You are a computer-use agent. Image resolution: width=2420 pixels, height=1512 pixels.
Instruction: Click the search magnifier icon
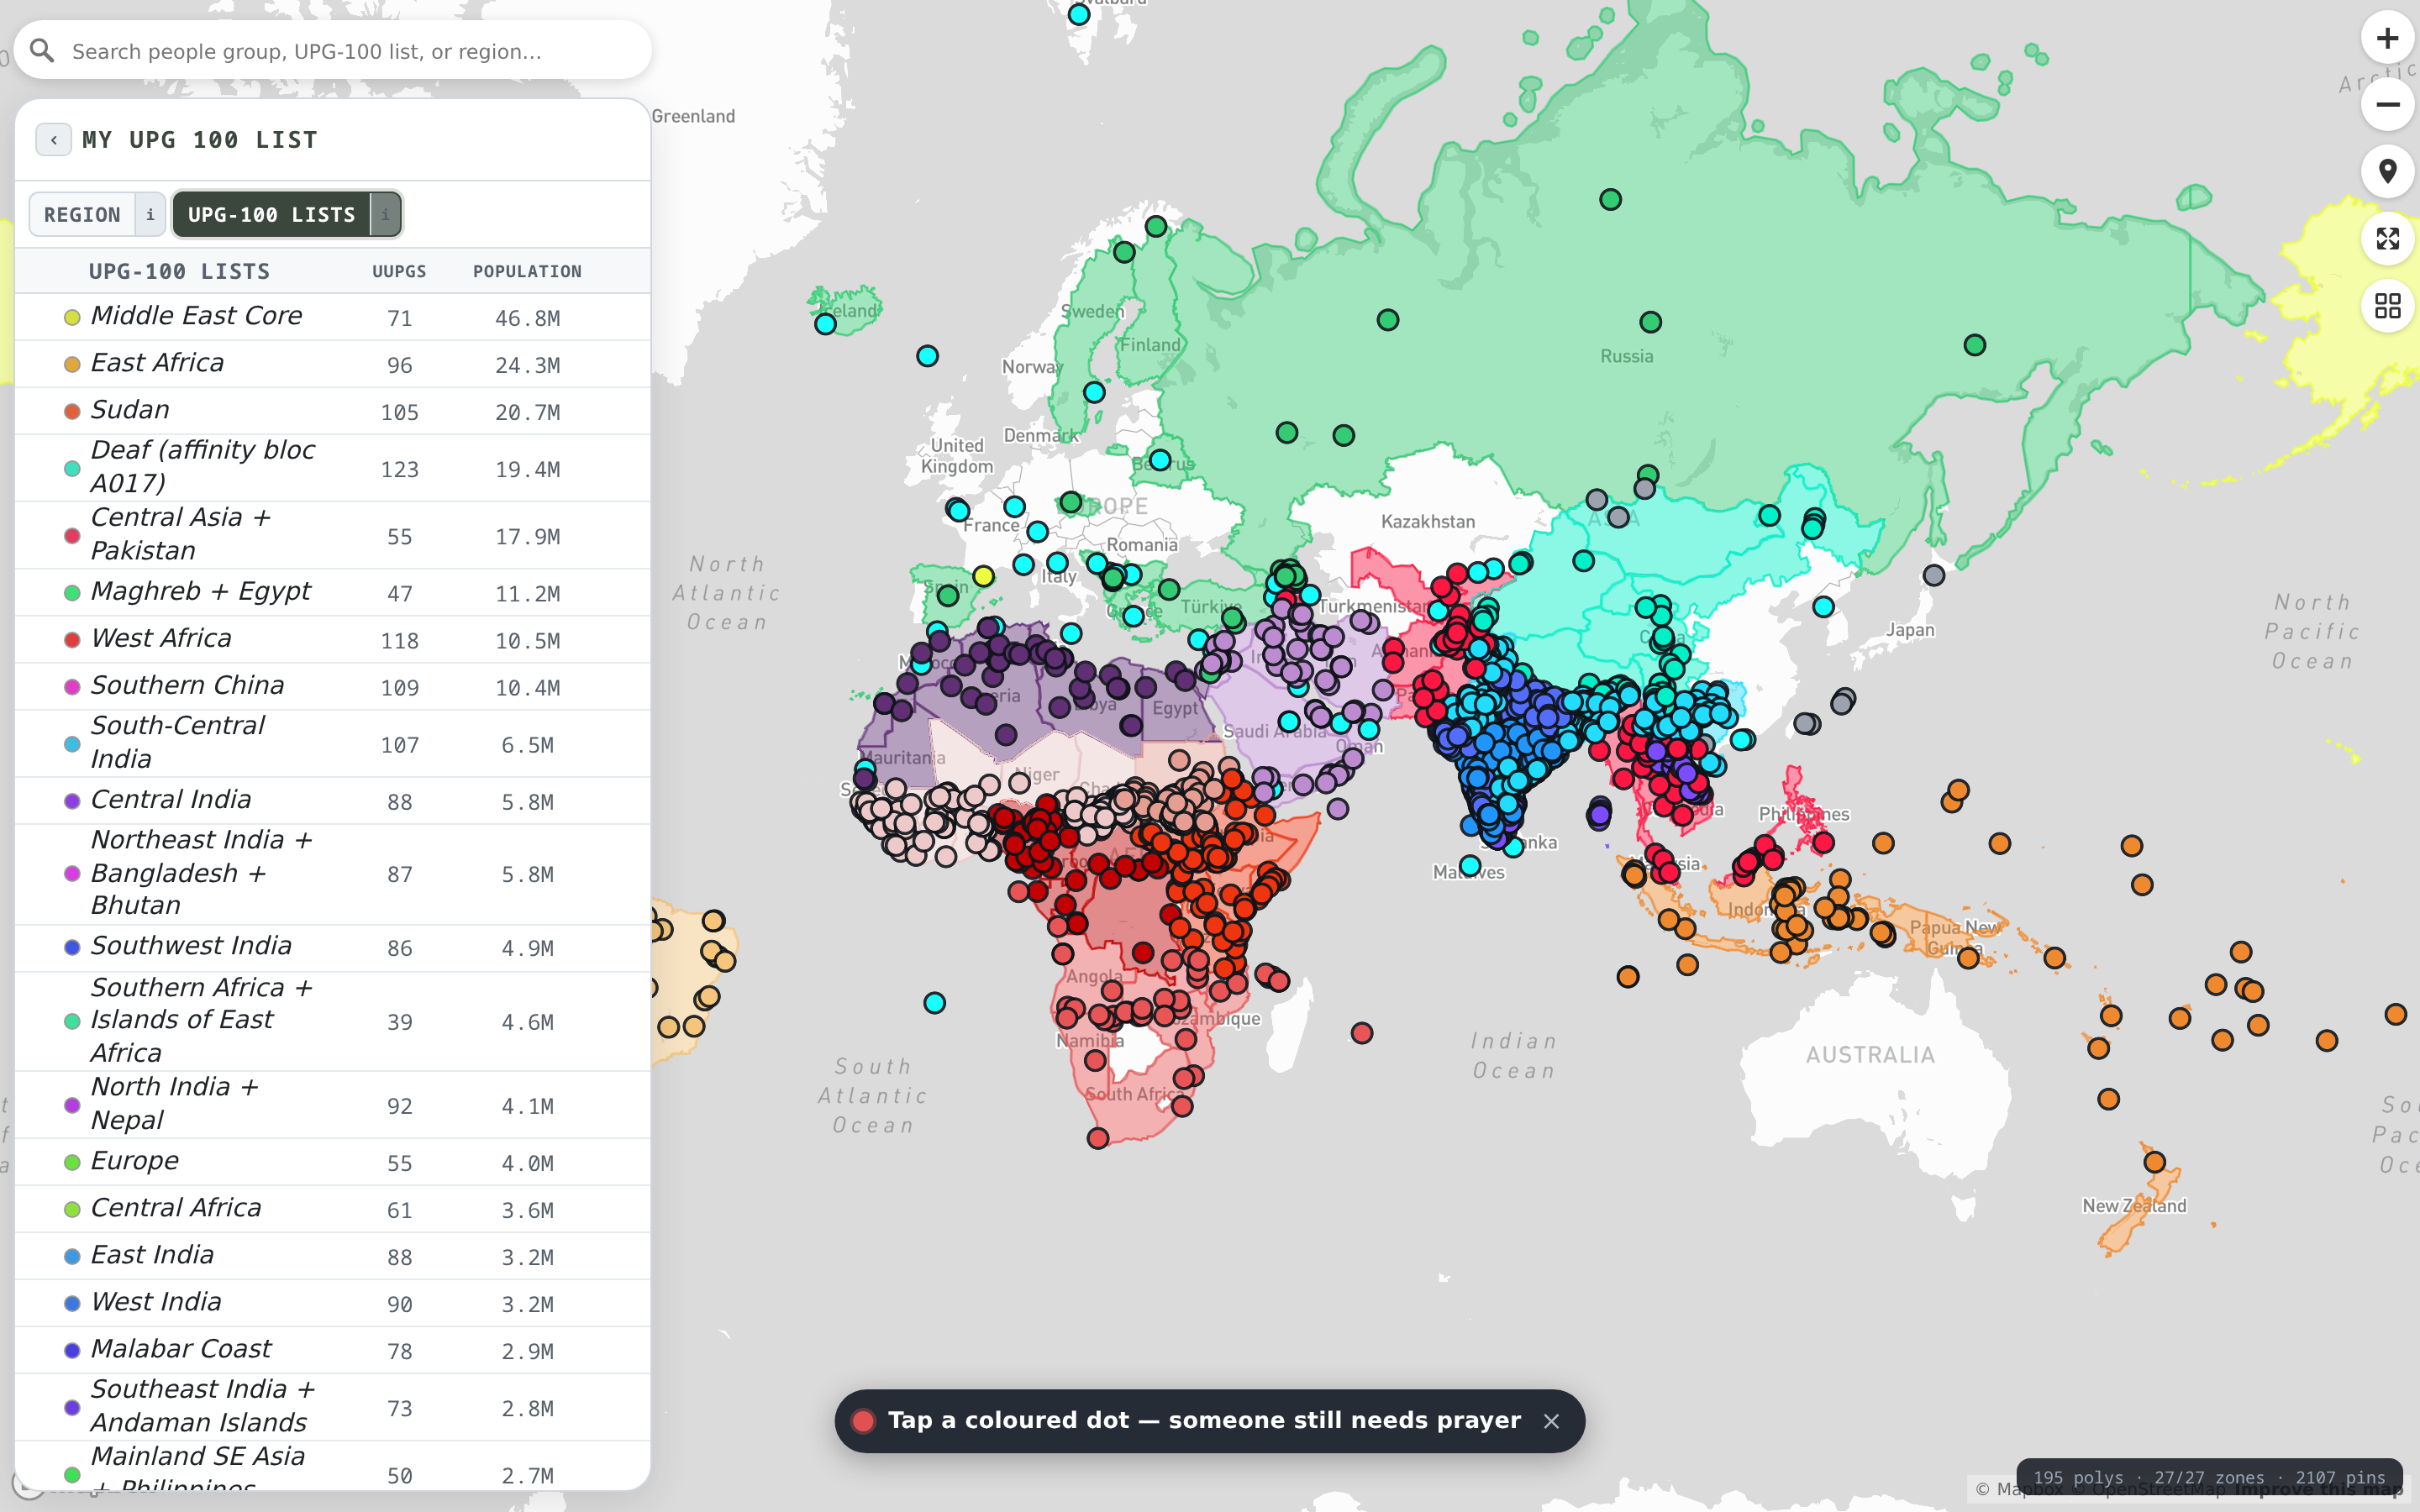tap(42, 50)
